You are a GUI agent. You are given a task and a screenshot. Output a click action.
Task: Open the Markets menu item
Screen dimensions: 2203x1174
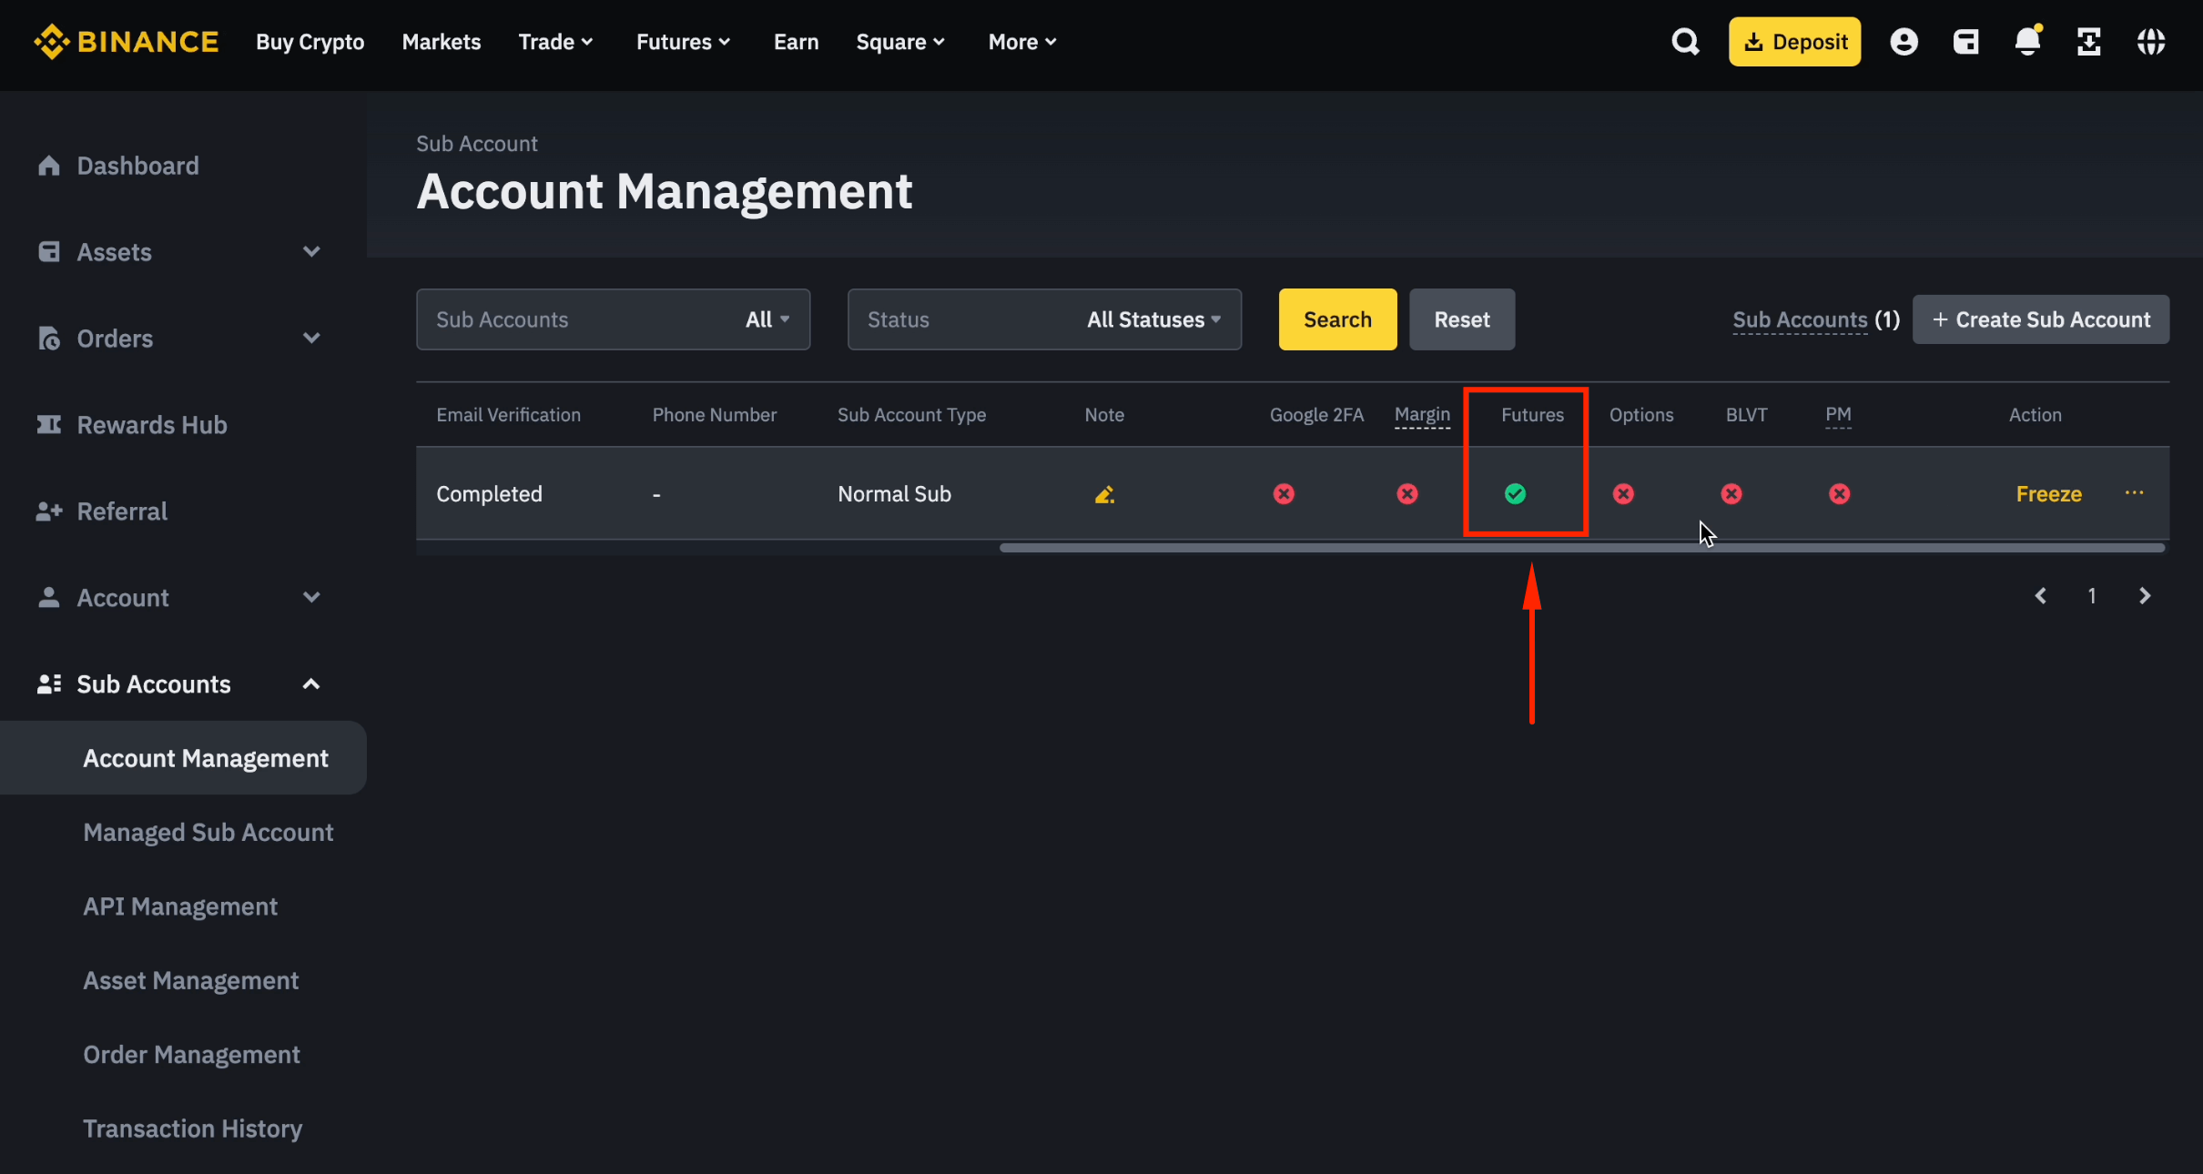441,41
